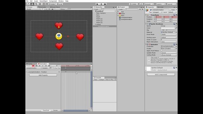The width and height of the screenshot is (203, 114).
Task: Click the Add Property button
Action: point(43,75)
